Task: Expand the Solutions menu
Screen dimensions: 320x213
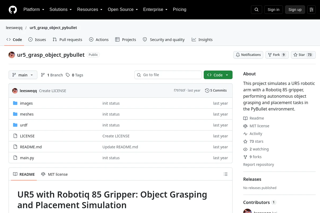Action: (x=61, y=10)
